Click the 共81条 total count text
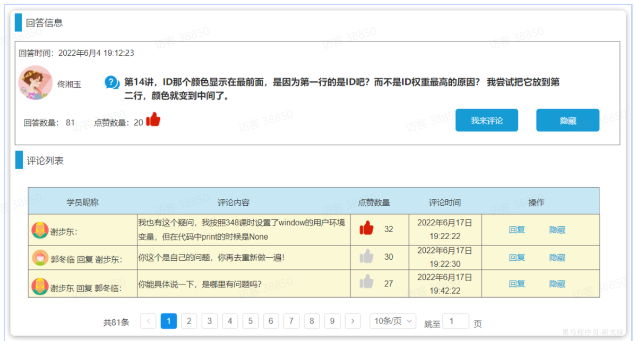The width and height of the screenshot is (634, 341). click(x=116, y=322)
